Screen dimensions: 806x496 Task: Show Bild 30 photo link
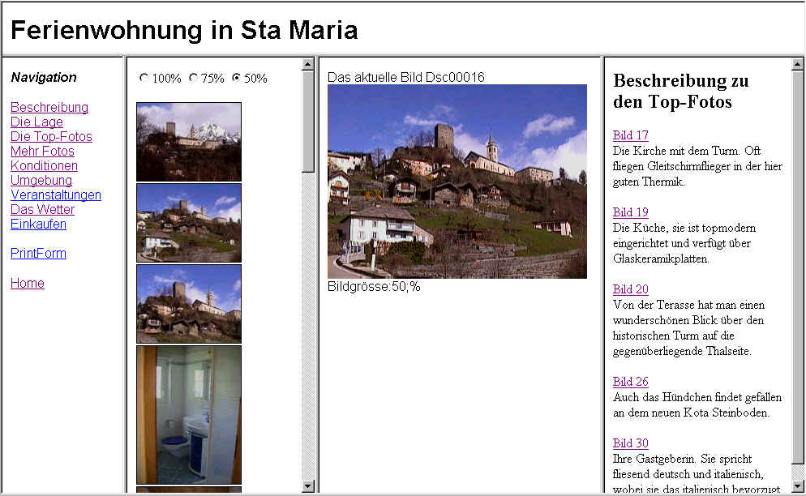pyautogui.click(x=630, y=443)
